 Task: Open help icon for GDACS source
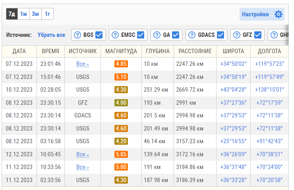[192, 35]
